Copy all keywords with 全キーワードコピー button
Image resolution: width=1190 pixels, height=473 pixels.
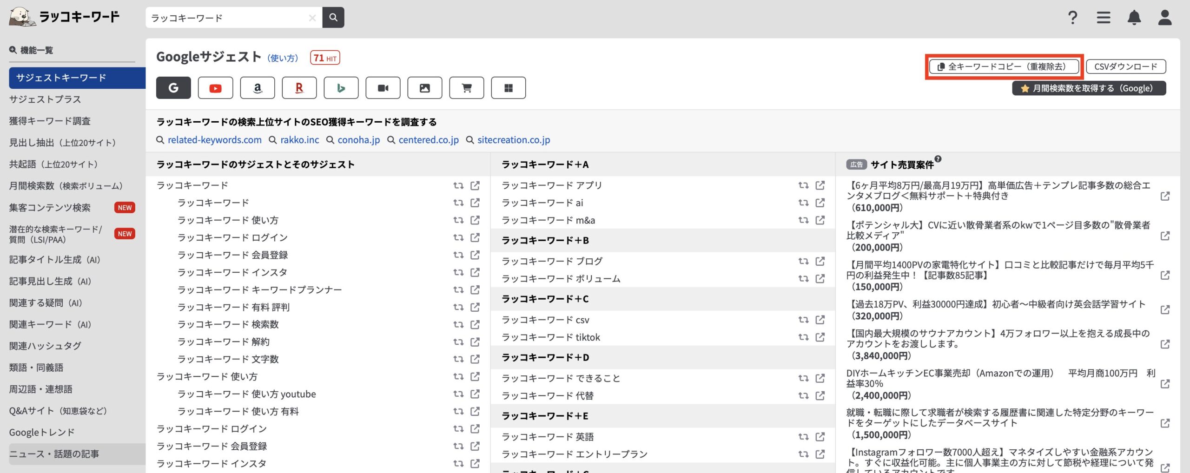point(1004,66)
